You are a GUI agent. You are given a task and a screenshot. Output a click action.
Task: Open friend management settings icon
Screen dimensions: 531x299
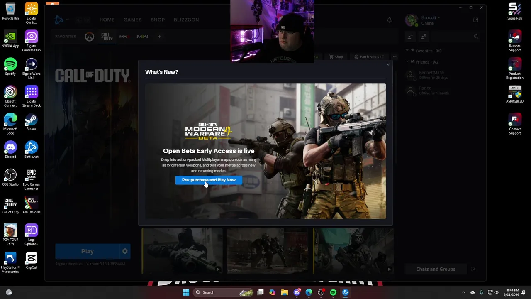[x=424, y=37]
